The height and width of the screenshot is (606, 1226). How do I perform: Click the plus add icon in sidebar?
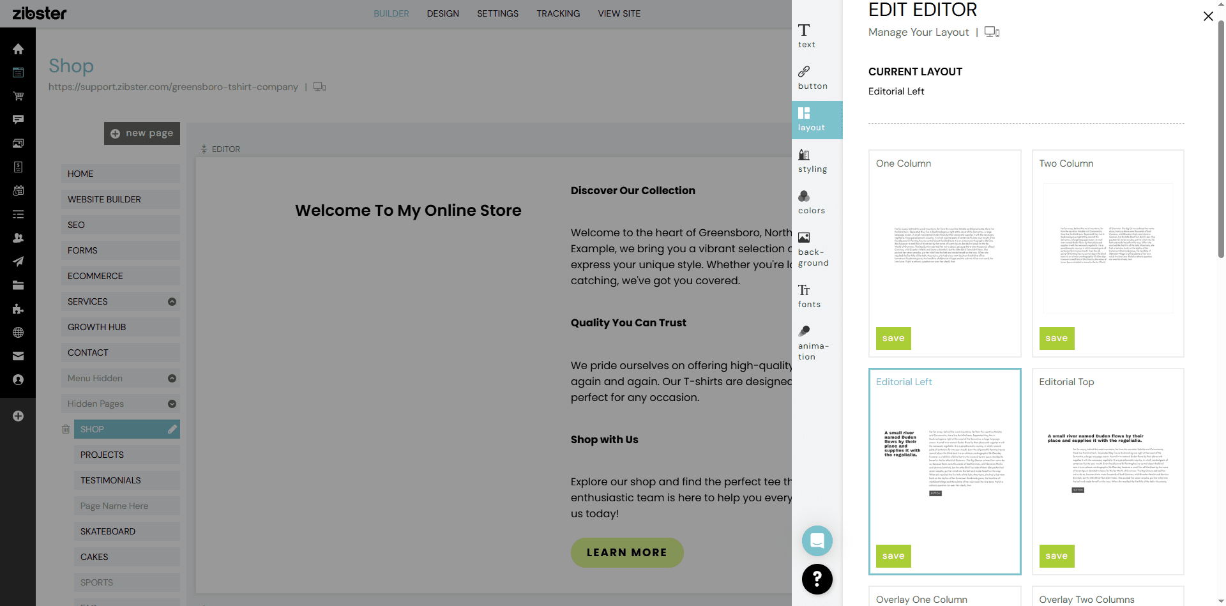pos(18,416)
